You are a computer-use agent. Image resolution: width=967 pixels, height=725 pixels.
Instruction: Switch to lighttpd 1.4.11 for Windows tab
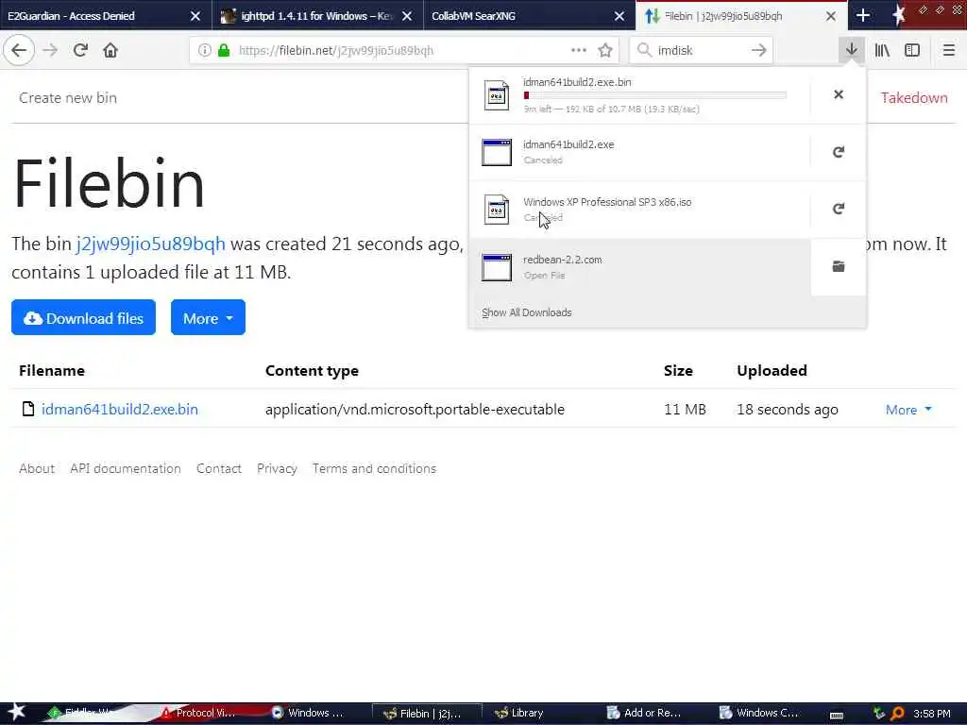point(307,16)
